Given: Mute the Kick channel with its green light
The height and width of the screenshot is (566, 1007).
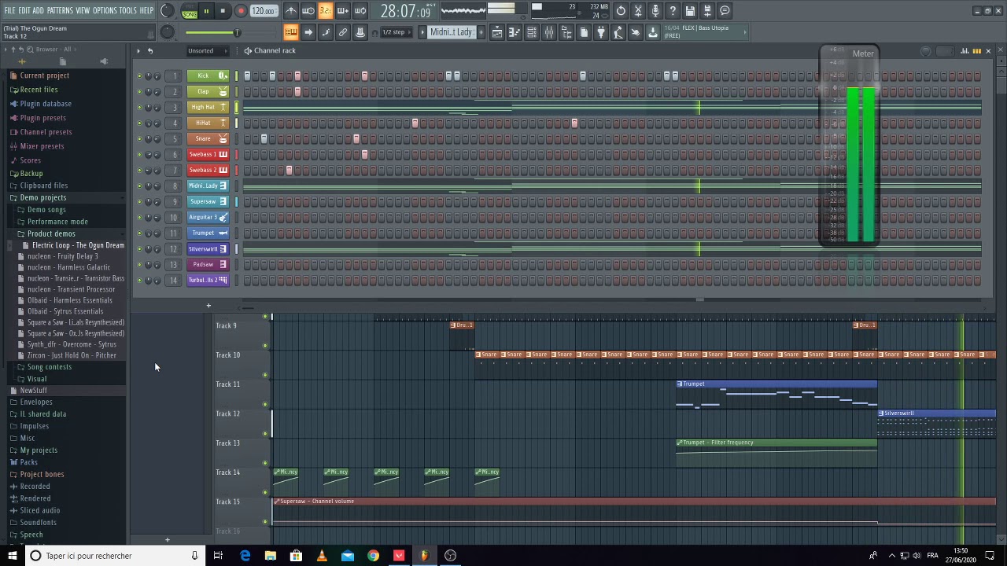Looking at the screenshot, I should 140,76.
